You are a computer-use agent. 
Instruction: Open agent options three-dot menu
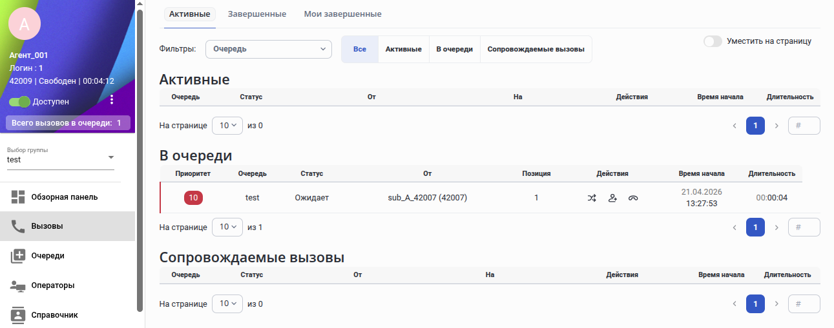pyautogui.click(x=112, y=100)
